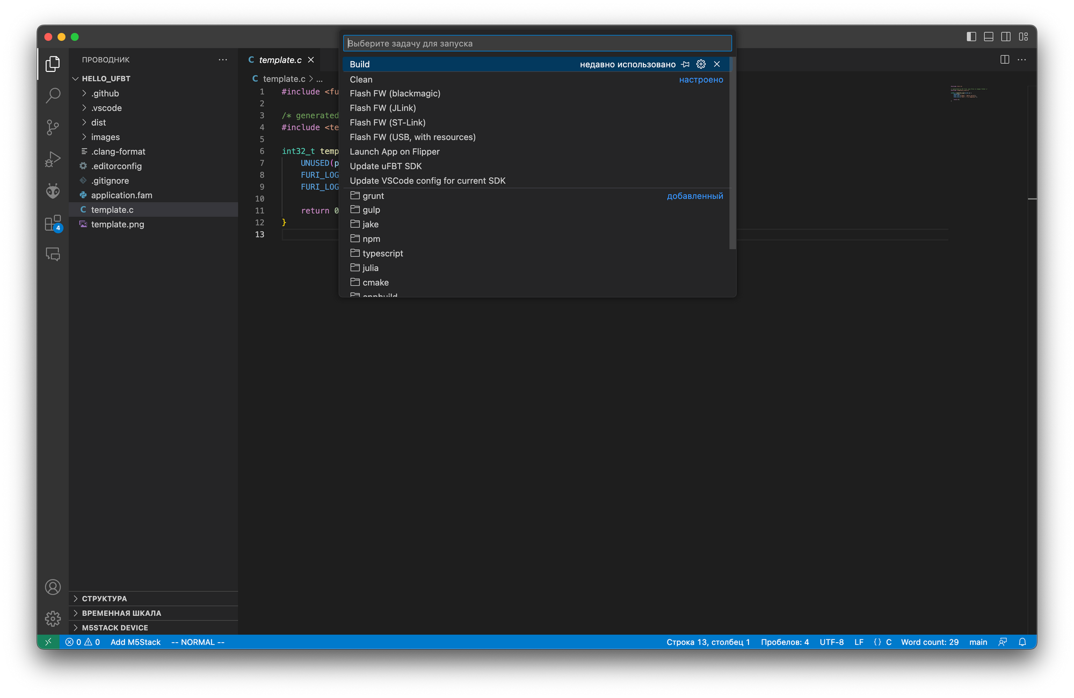
Task: Open the Manage gear icon
Action: pos(53,619)
